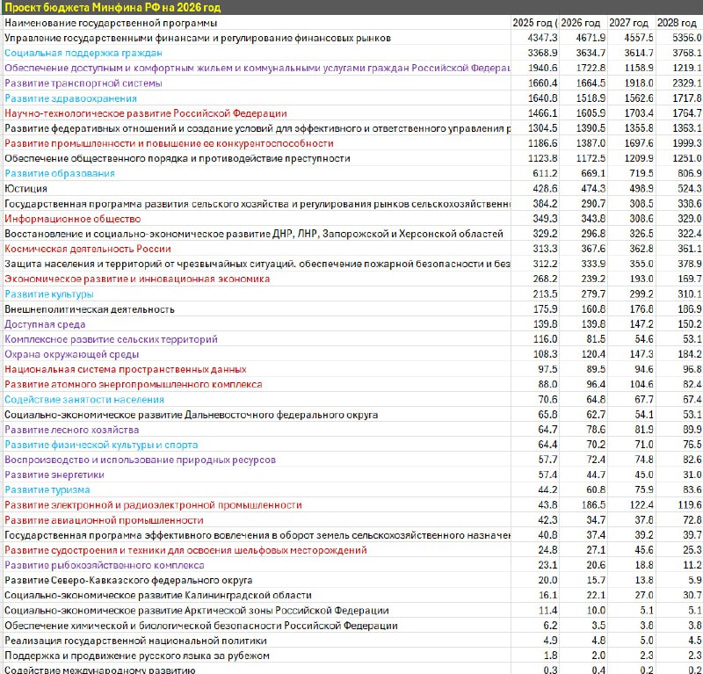Click the "Внешнеполитическая деятельность" row label
Viewport: 703px width, 674px height.
coord(90,309)
